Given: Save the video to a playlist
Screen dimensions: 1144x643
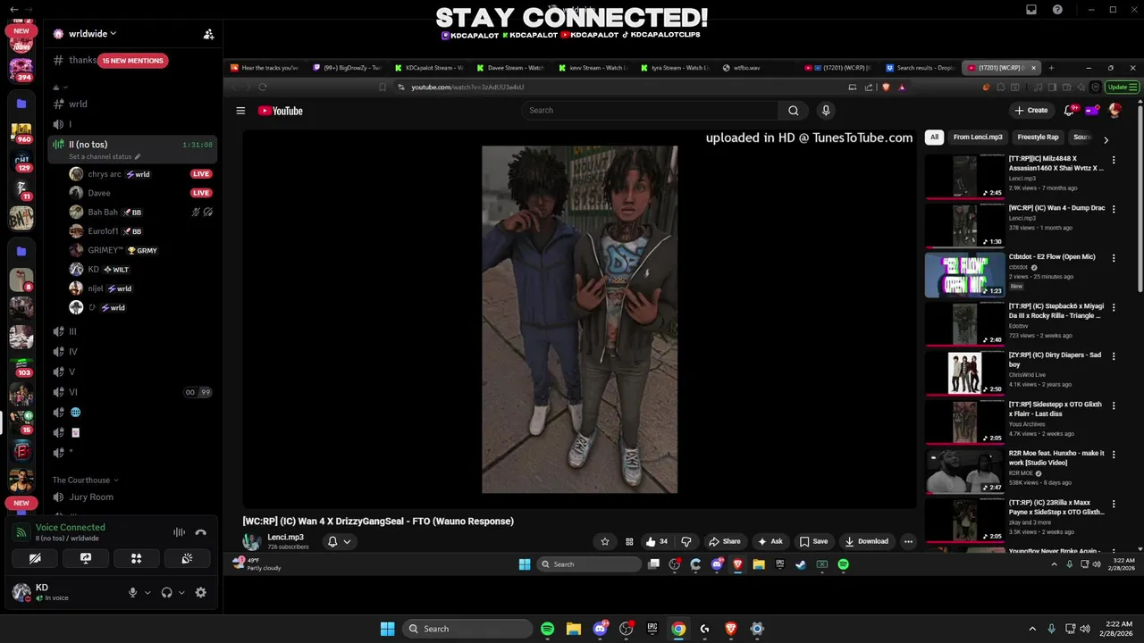Looking at the screenshot, I should tap(813, 541).
